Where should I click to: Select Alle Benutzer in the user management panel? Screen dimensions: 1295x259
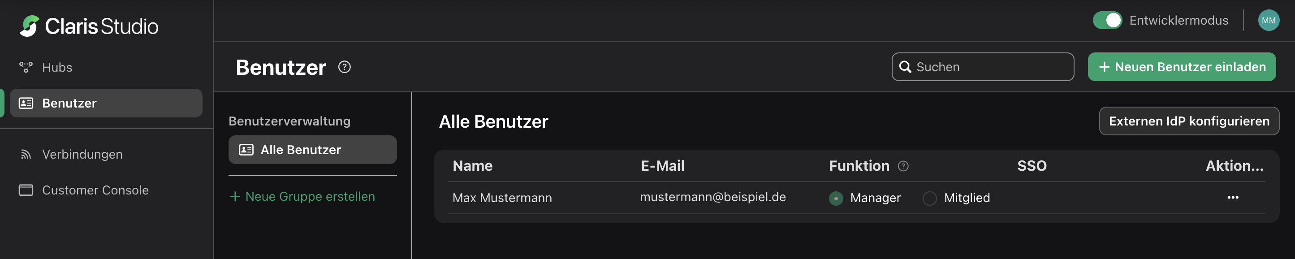(x=312, y=149)
